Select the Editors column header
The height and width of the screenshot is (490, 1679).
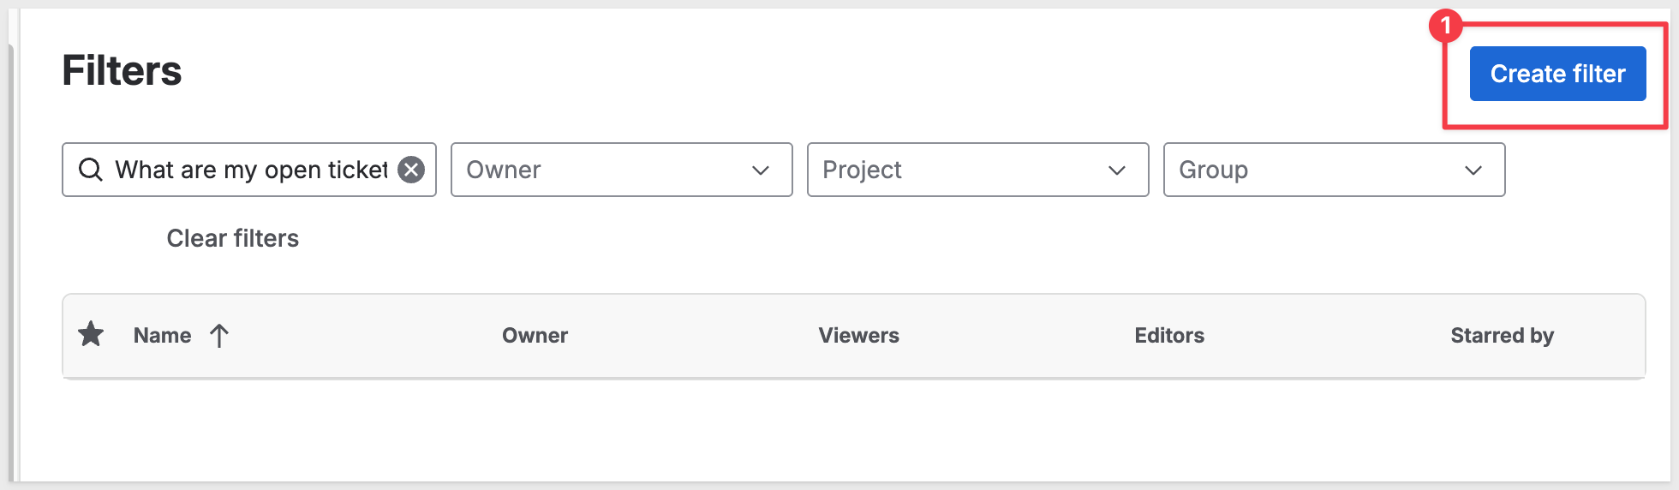tap(1169, 336)
